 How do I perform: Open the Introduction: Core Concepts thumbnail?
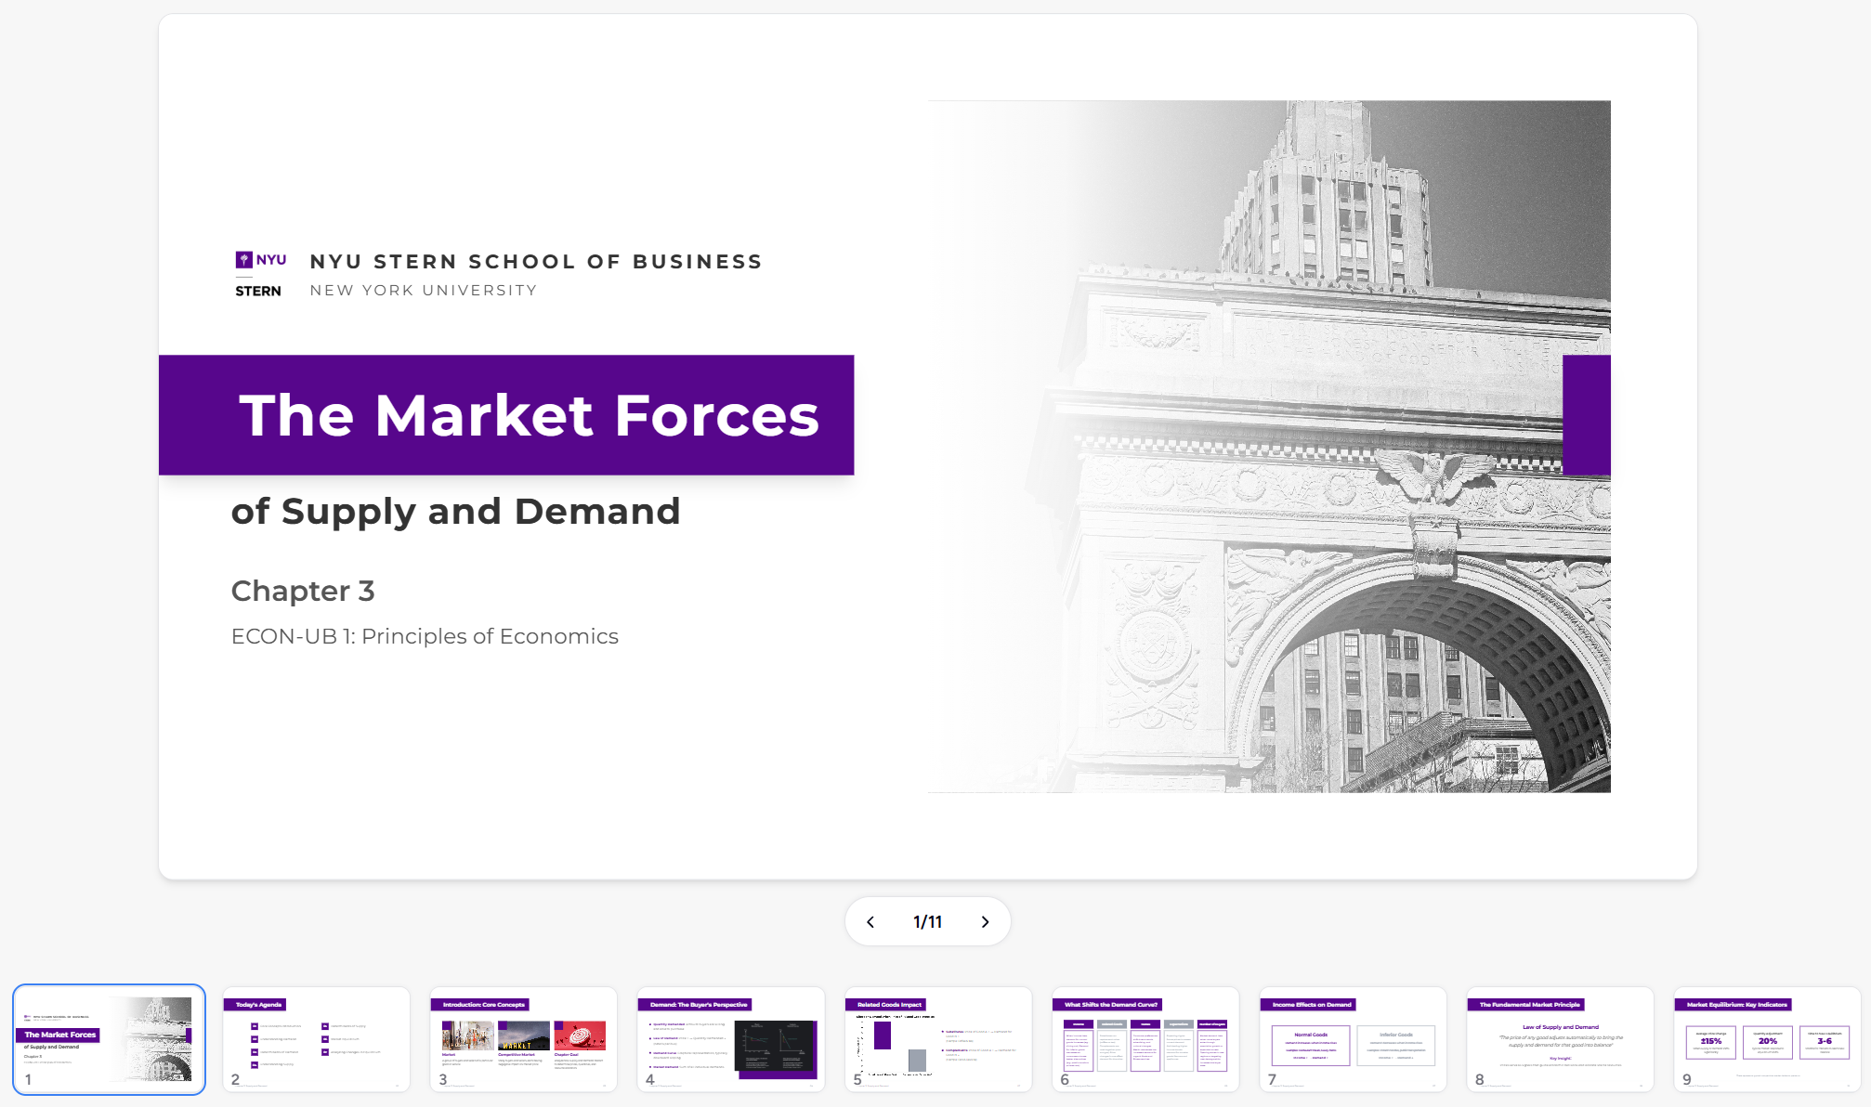(523, 1039)
